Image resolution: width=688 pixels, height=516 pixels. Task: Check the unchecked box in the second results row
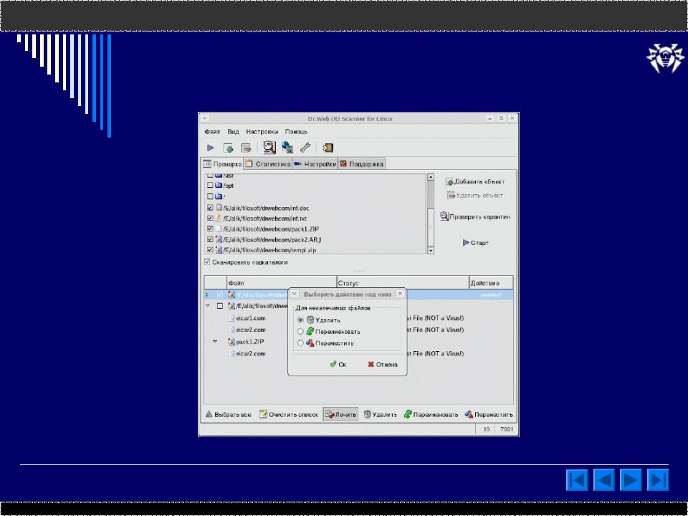220,306
